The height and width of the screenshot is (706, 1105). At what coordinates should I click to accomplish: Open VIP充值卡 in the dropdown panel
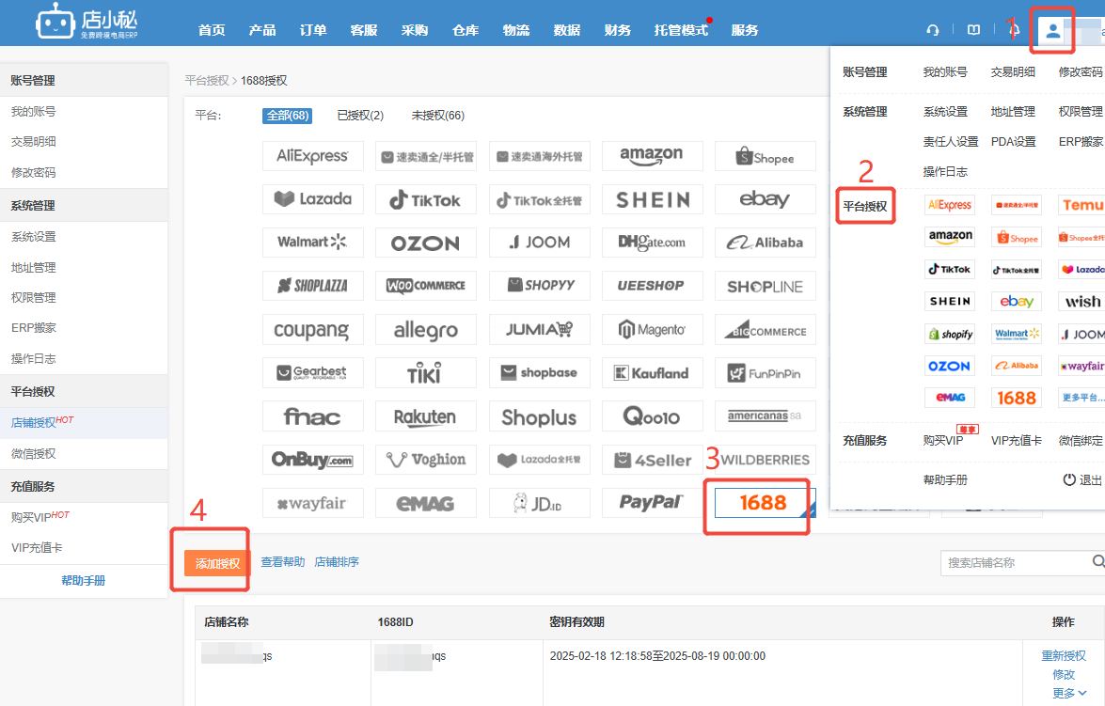[1017, 440]
